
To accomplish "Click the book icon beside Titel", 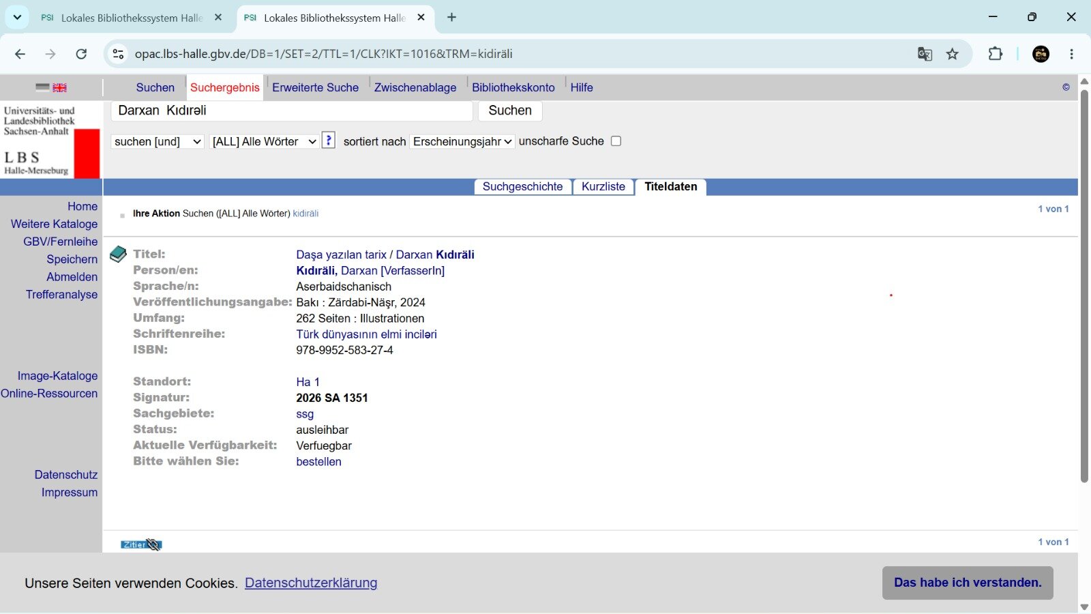I will coord(118,254).
